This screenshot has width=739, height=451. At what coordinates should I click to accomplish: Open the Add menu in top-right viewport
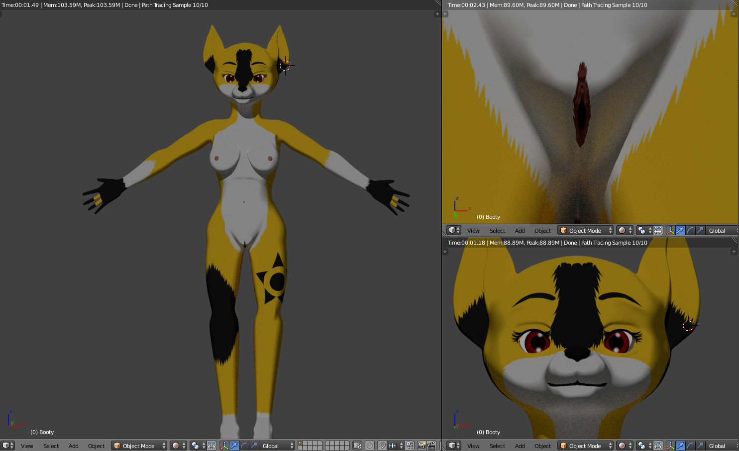pyautogui.click(x=520, y=231)
